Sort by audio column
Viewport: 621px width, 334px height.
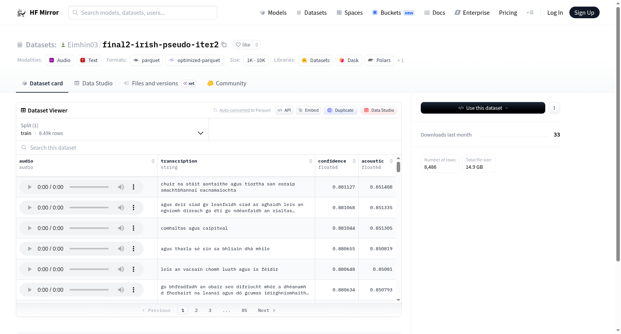(153, 161)
